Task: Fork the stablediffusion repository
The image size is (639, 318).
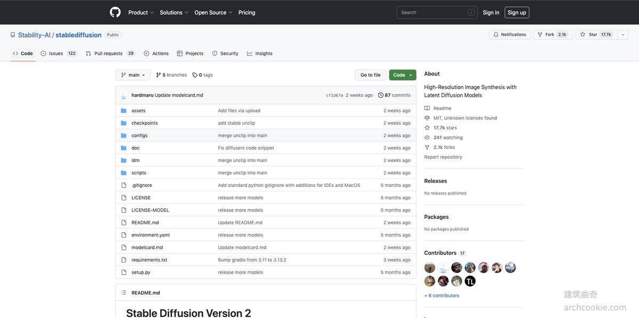Action: coord(552,35)
